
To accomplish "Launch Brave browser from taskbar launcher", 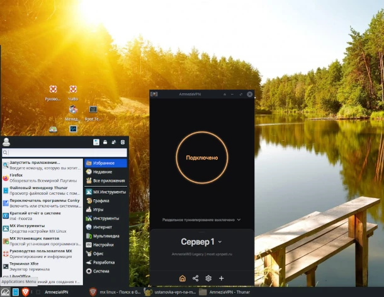I will click(x=25, y=292).
